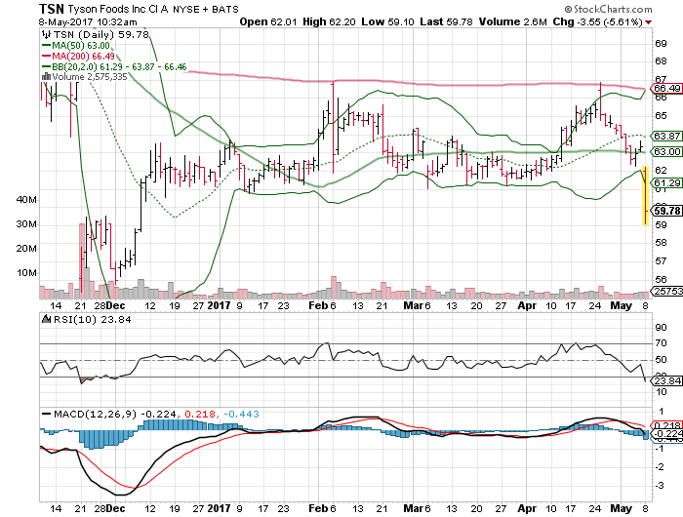
Task: Click the 56 price axis label
Action: 661,280
